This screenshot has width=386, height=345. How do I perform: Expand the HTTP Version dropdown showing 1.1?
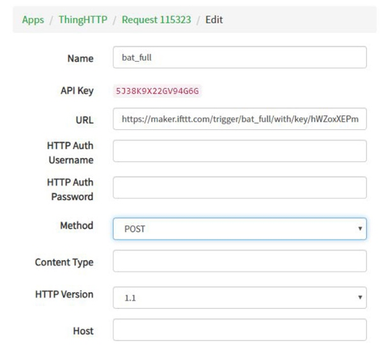pos(239,297)
